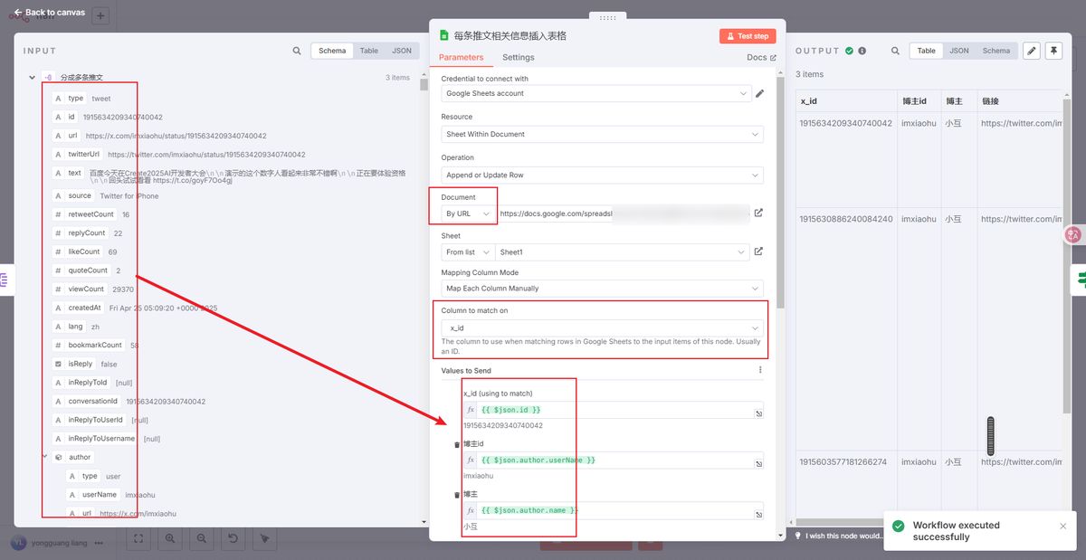Click the fit-to-view icon in canvas toolbar

[x=139, y=538]
